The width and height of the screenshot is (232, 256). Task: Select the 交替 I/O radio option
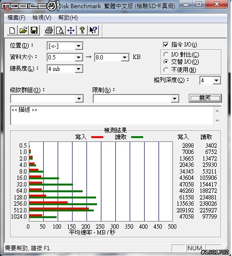(166, 62)
